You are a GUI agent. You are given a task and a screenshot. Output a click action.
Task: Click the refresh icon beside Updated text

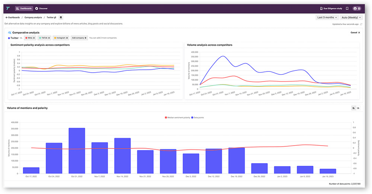click(x=361, y=24)
